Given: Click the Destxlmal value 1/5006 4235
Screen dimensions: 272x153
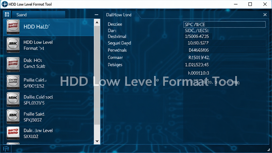Looking at the screenshot, I should (x=197, y=36).
